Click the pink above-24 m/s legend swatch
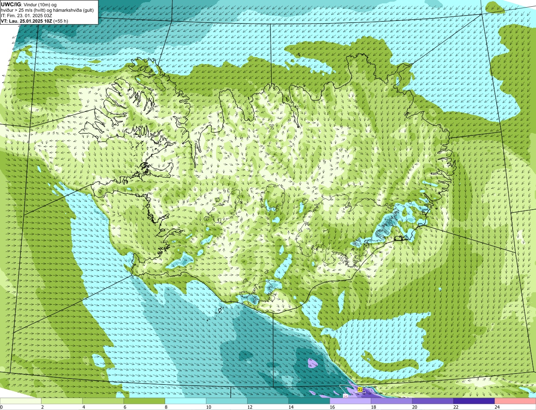 click(x=515, y=401)
